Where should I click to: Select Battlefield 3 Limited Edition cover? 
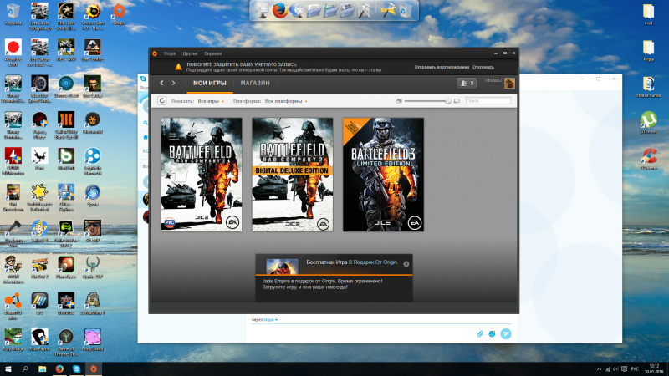tap(383, 175)
